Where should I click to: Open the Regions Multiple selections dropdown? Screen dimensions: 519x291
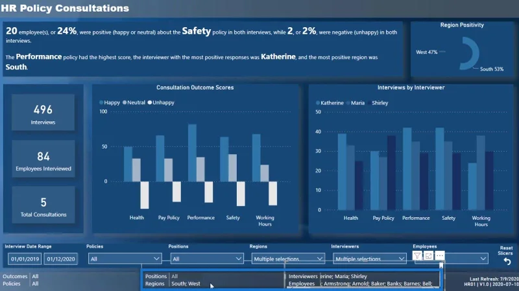pyautogui.click(x=288, y=259)
